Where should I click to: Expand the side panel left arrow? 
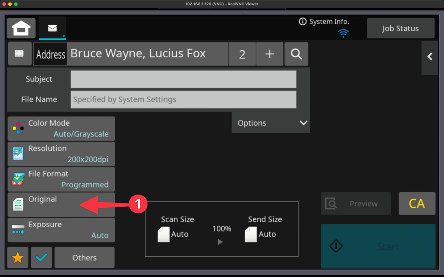(x=430, y=57)
